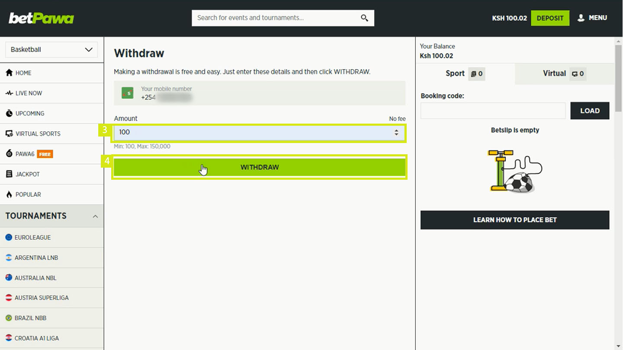Switch to the Sport betslip tab
The width and height of the screenshot is (623, 350).
tap(465, 74)
